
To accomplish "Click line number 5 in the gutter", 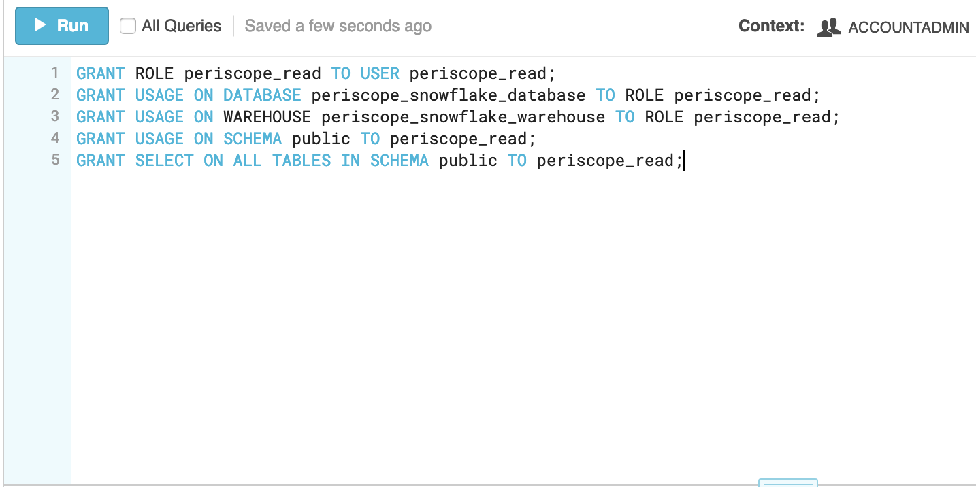I will pos(55,159).
